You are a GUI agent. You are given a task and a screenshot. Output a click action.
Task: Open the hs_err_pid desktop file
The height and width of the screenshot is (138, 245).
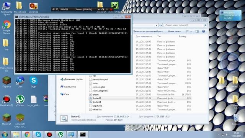[x=33, y=101]
